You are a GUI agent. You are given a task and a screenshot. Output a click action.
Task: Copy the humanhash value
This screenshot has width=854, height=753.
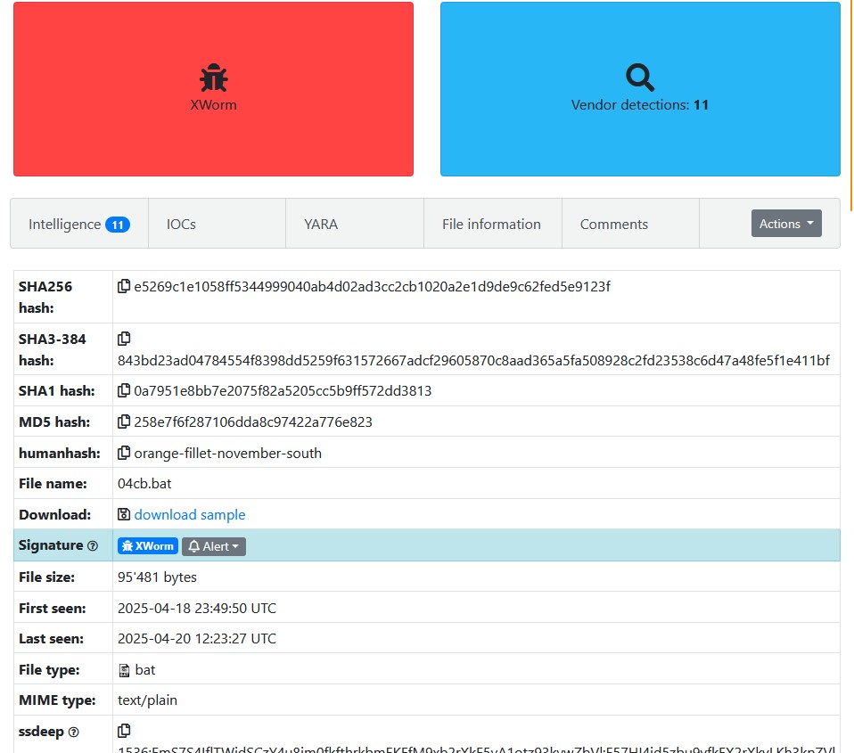point(124,453)
